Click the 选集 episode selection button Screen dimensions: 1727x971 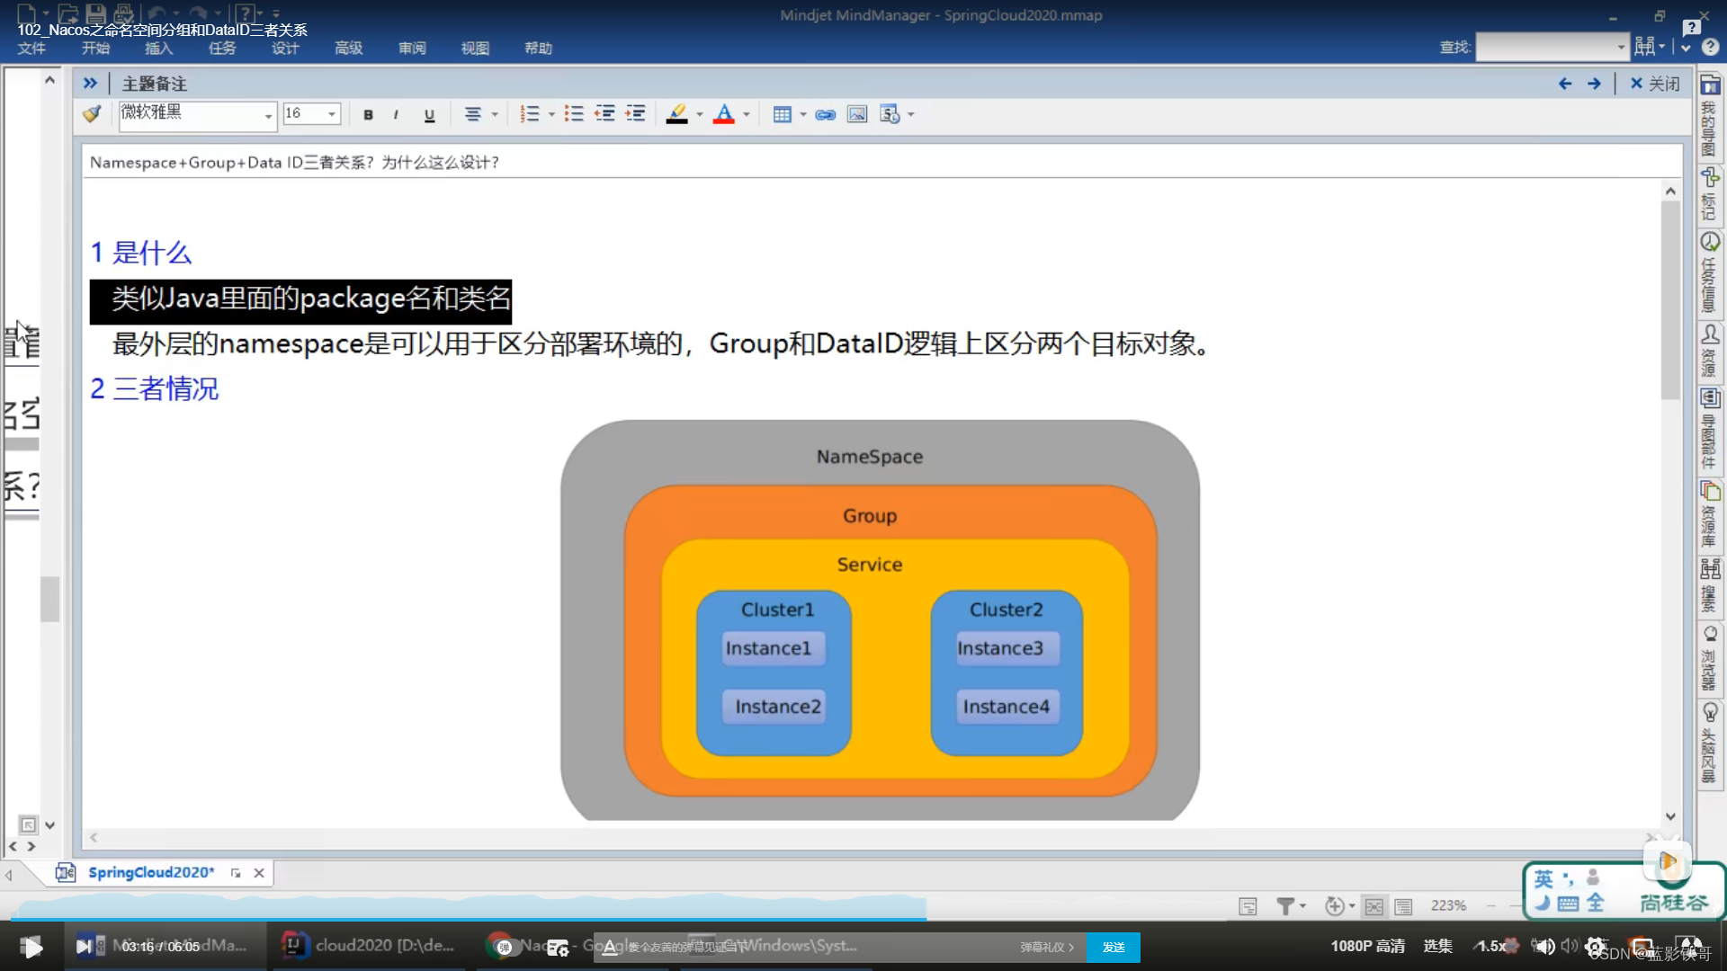click(1437, 946)
